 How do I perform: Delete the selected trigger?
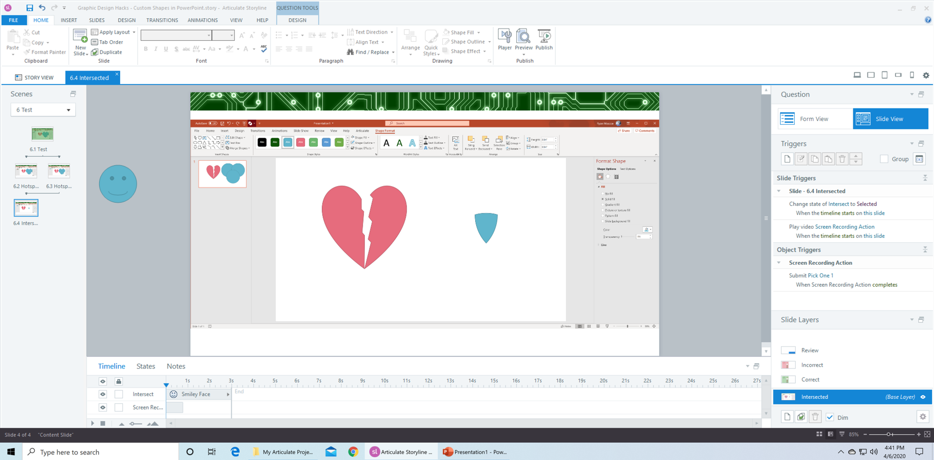(841, 159)
